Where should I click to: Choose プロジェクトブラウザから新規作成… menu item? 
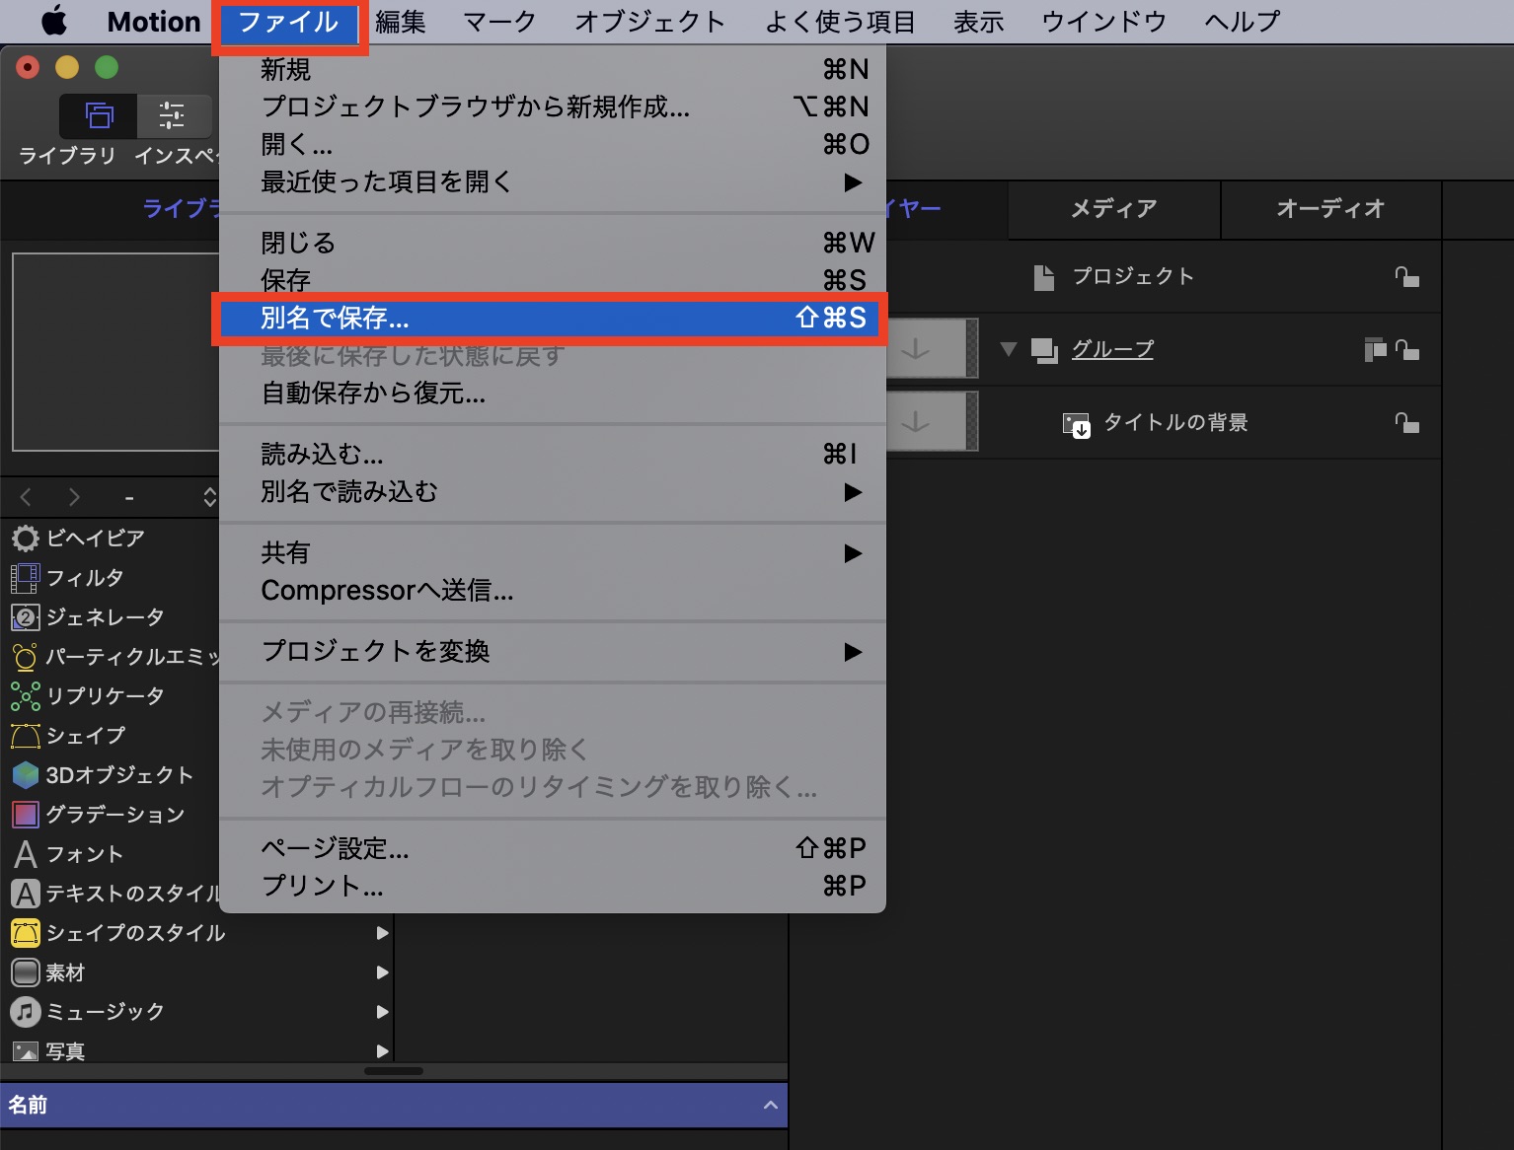tap(553, 107)
